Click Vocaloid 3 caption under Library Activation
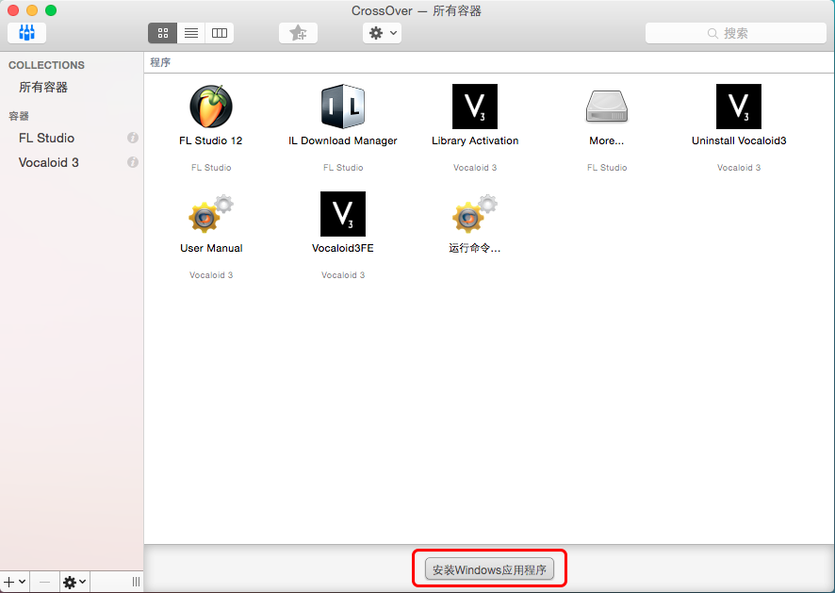Screen dimensions: 835x593 click(474, 167)
